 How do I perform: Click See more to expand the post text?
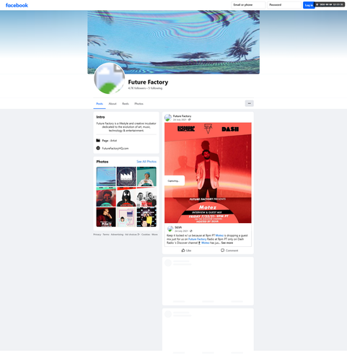coord(227,243)
